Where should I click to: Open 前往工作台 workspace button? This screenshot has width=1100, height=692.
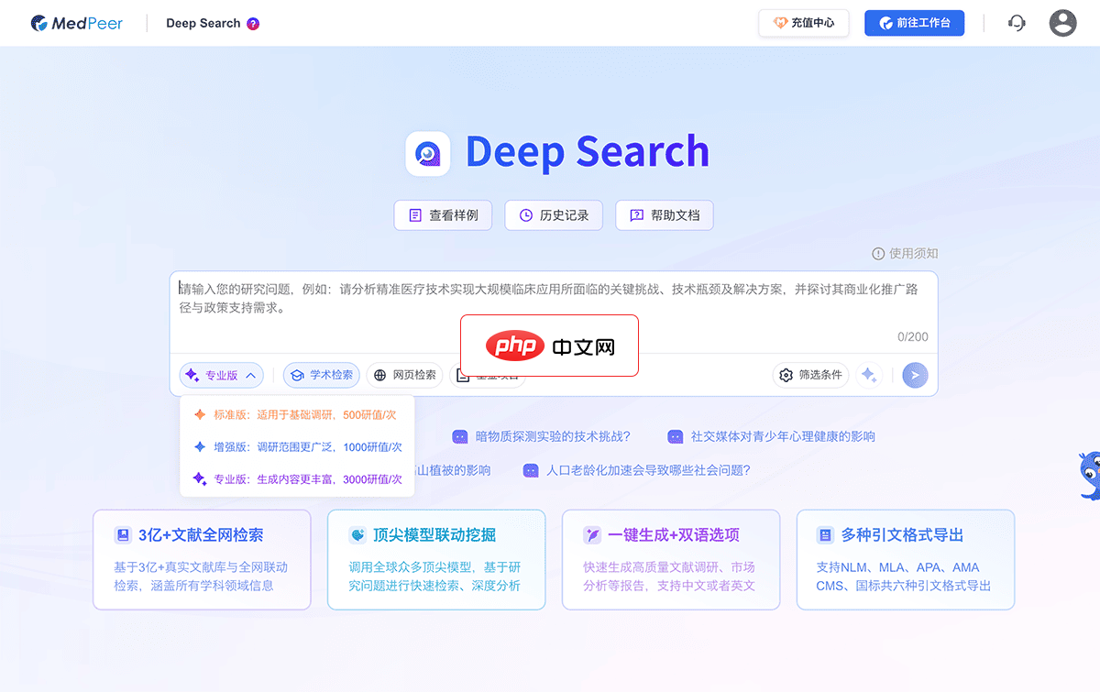(914, 23)
